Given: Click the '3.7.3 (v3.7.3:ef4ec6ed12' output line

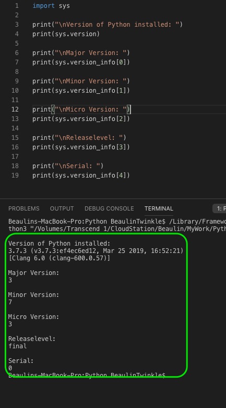Looking at the screenshot, I should [96, 250].
